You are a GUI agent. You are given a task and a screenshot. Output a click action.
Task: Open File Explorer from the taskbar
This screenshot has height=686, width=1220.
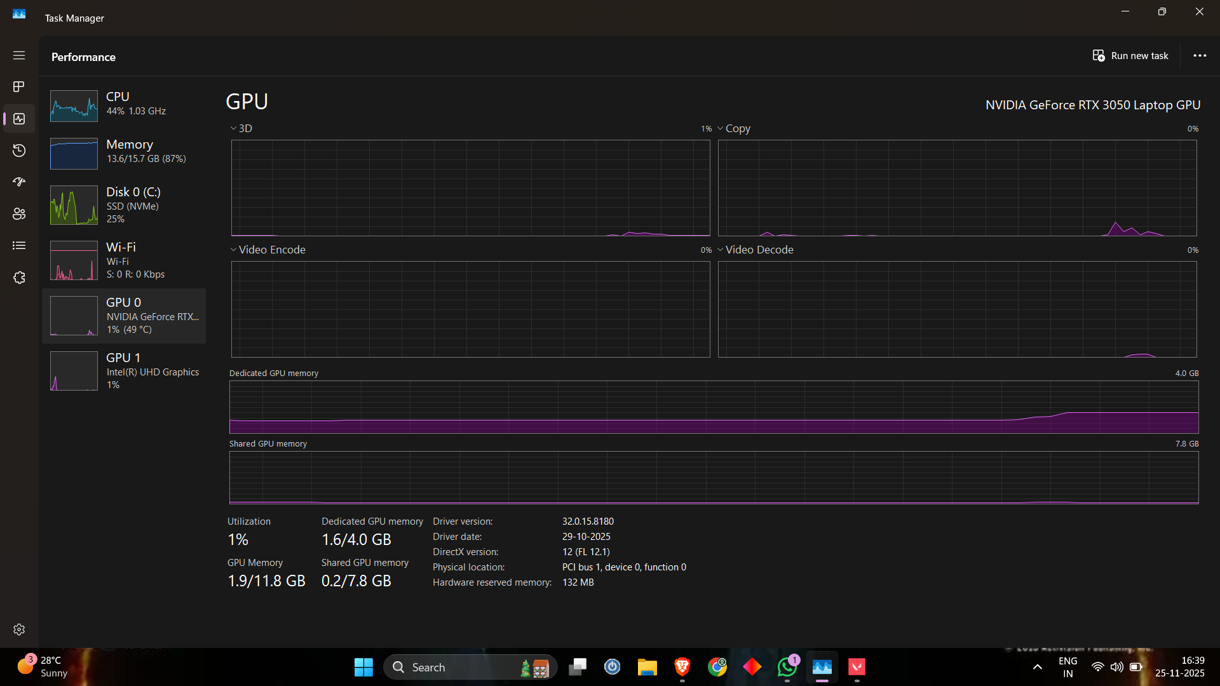[647, 667]
